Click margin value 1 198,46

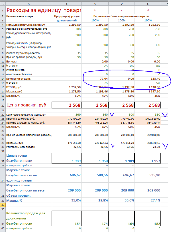tap(102, 92)
